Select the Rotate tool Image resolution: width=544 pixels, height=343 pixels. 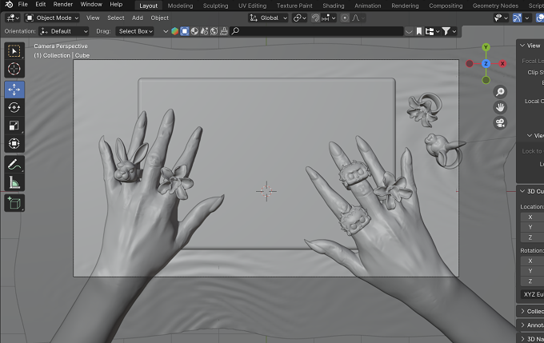coord(14,107)
